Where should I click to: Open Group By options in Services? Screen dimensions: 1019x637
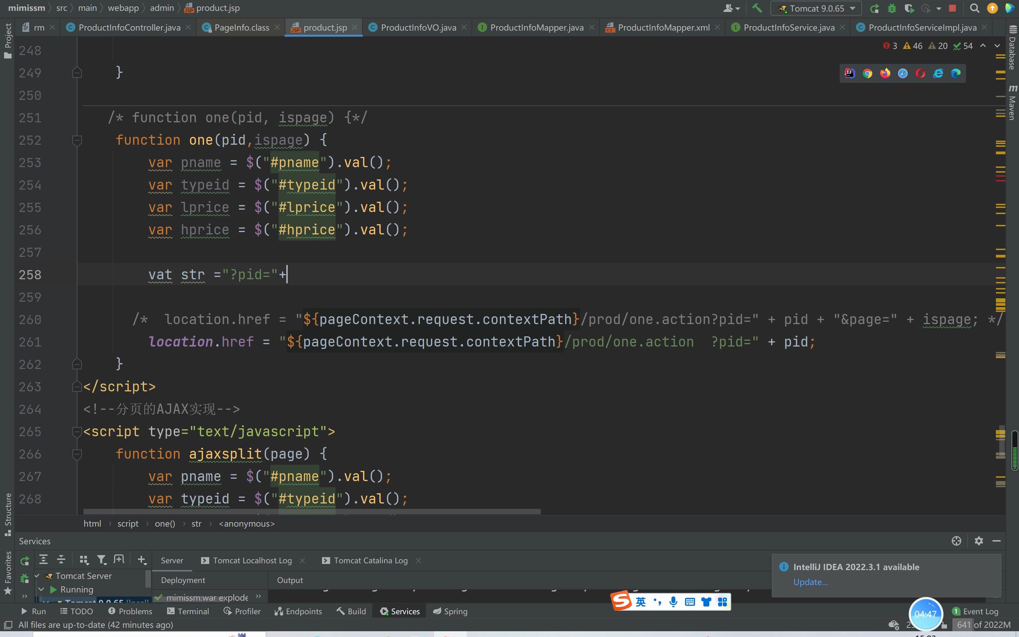[84, 560]
